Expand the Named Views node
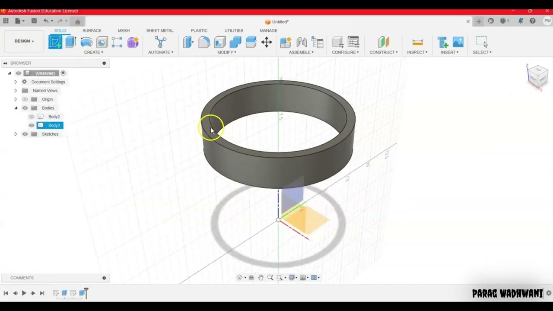The image size is (553, 311). coord(16,91)
